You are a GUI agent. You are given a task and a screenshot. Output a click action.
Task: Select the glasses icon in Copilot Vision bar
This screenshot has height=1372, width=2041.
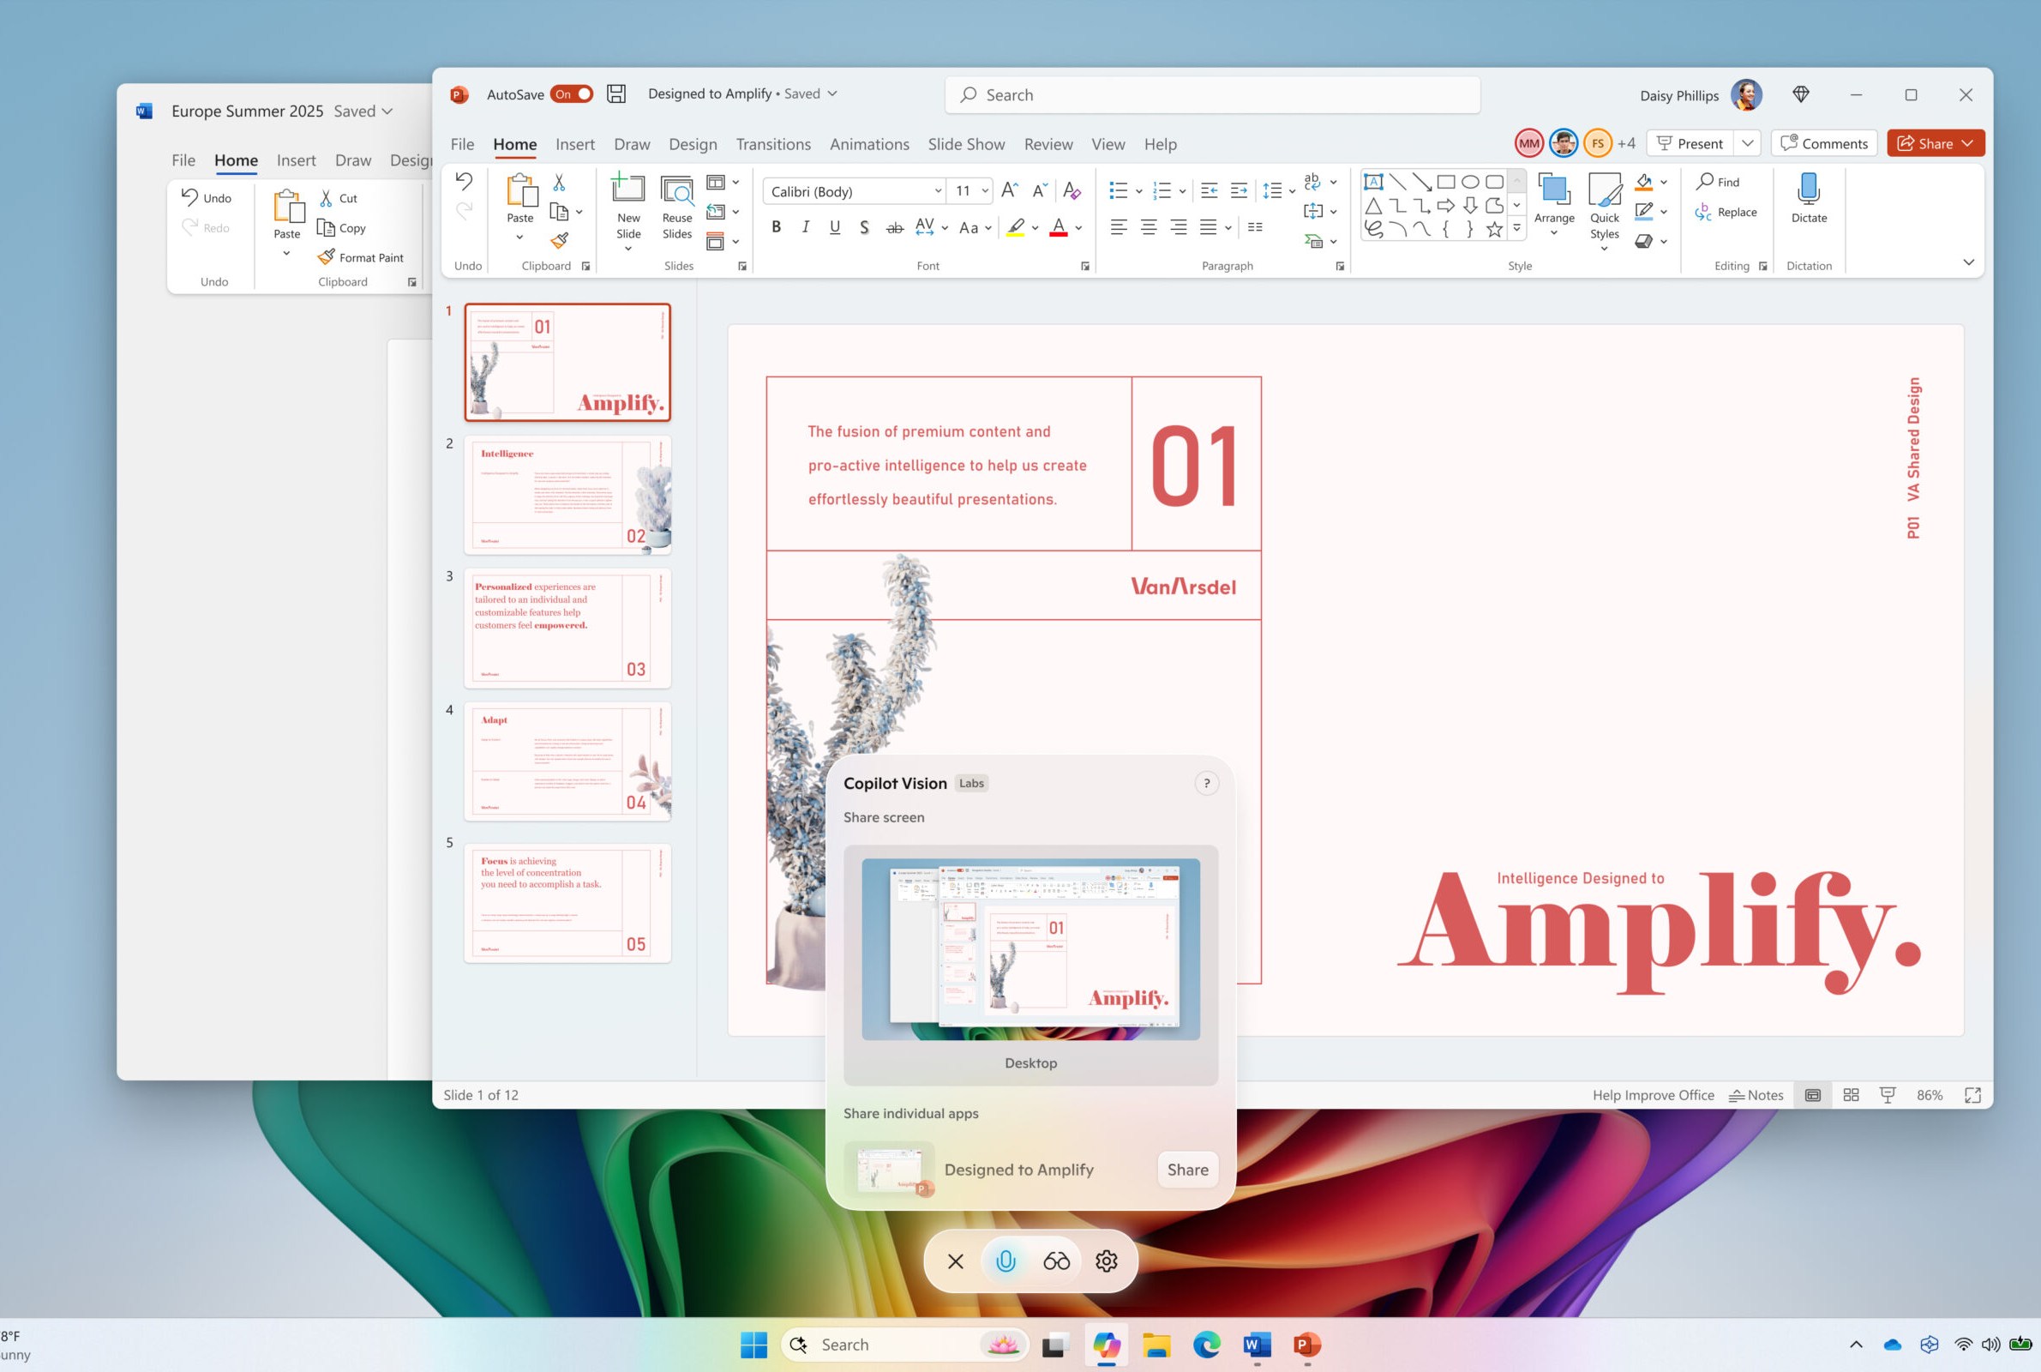(1055, 1260)
